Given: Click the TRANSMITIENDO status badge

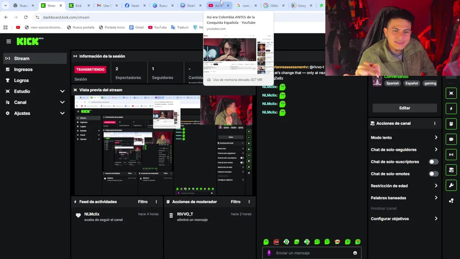Looking at the screenshot, I should coord(90,69).
